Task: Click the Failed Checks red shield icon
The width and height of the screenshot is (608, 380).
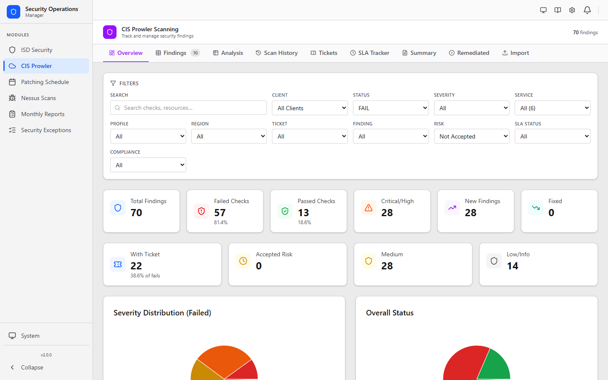Action: pyautogui.click(x=201, y=211)
